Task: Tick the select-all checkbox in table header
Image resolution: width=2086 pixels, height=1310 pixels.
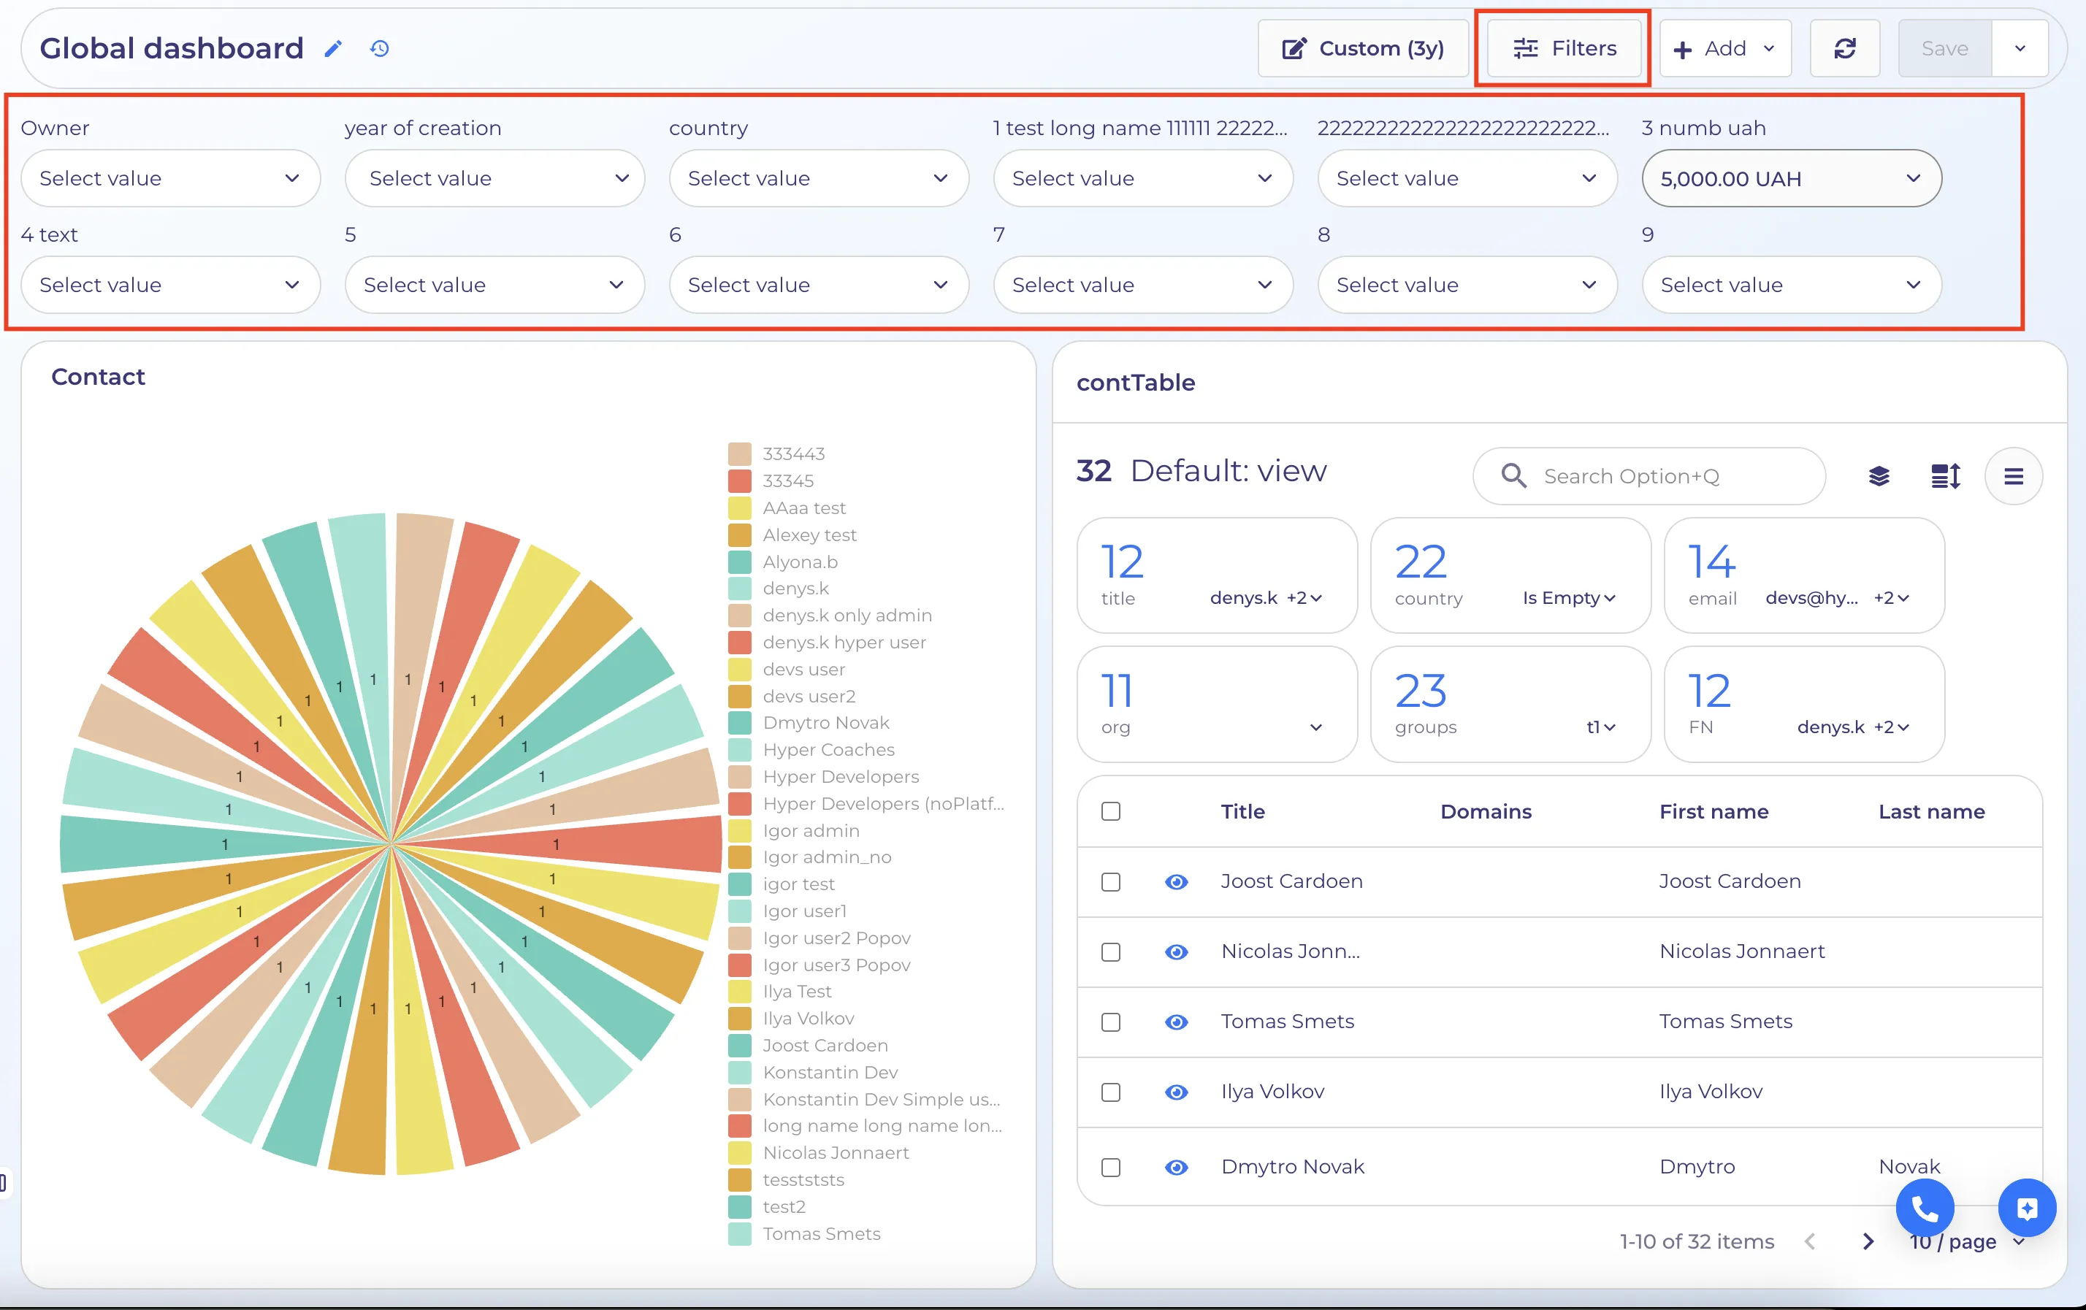Action: point(1111,811)
